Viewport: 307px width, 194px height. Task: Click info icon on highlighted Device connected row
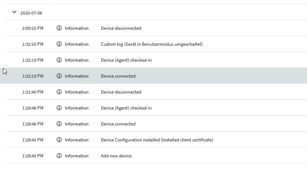click(59, 76)
